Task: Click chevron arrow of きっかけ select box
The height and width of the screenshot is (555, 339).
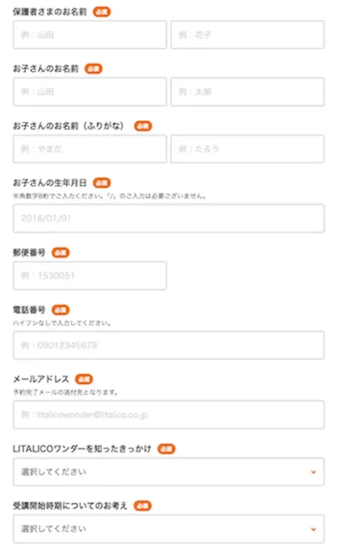Action: 313,472
